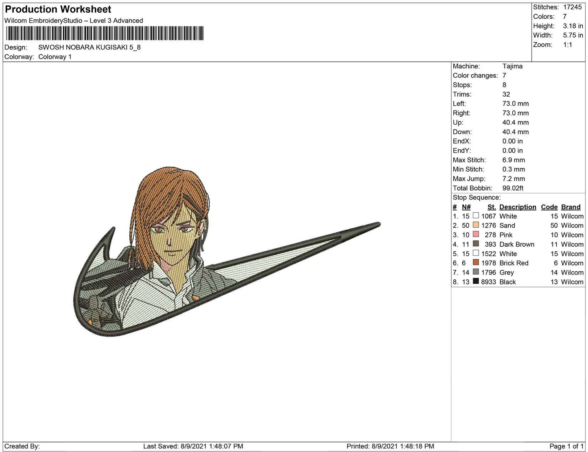Select the Brick Red color swatch
Viewport: 588px width, 452px height.
[x=476, y=263]
